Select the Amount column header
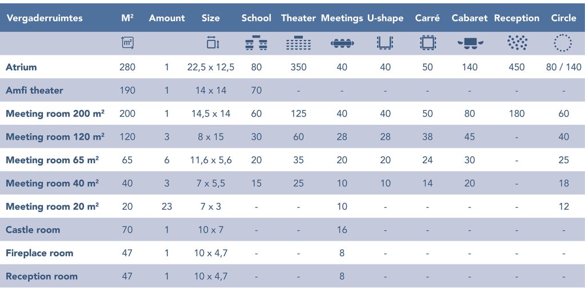 click(167, 18)
